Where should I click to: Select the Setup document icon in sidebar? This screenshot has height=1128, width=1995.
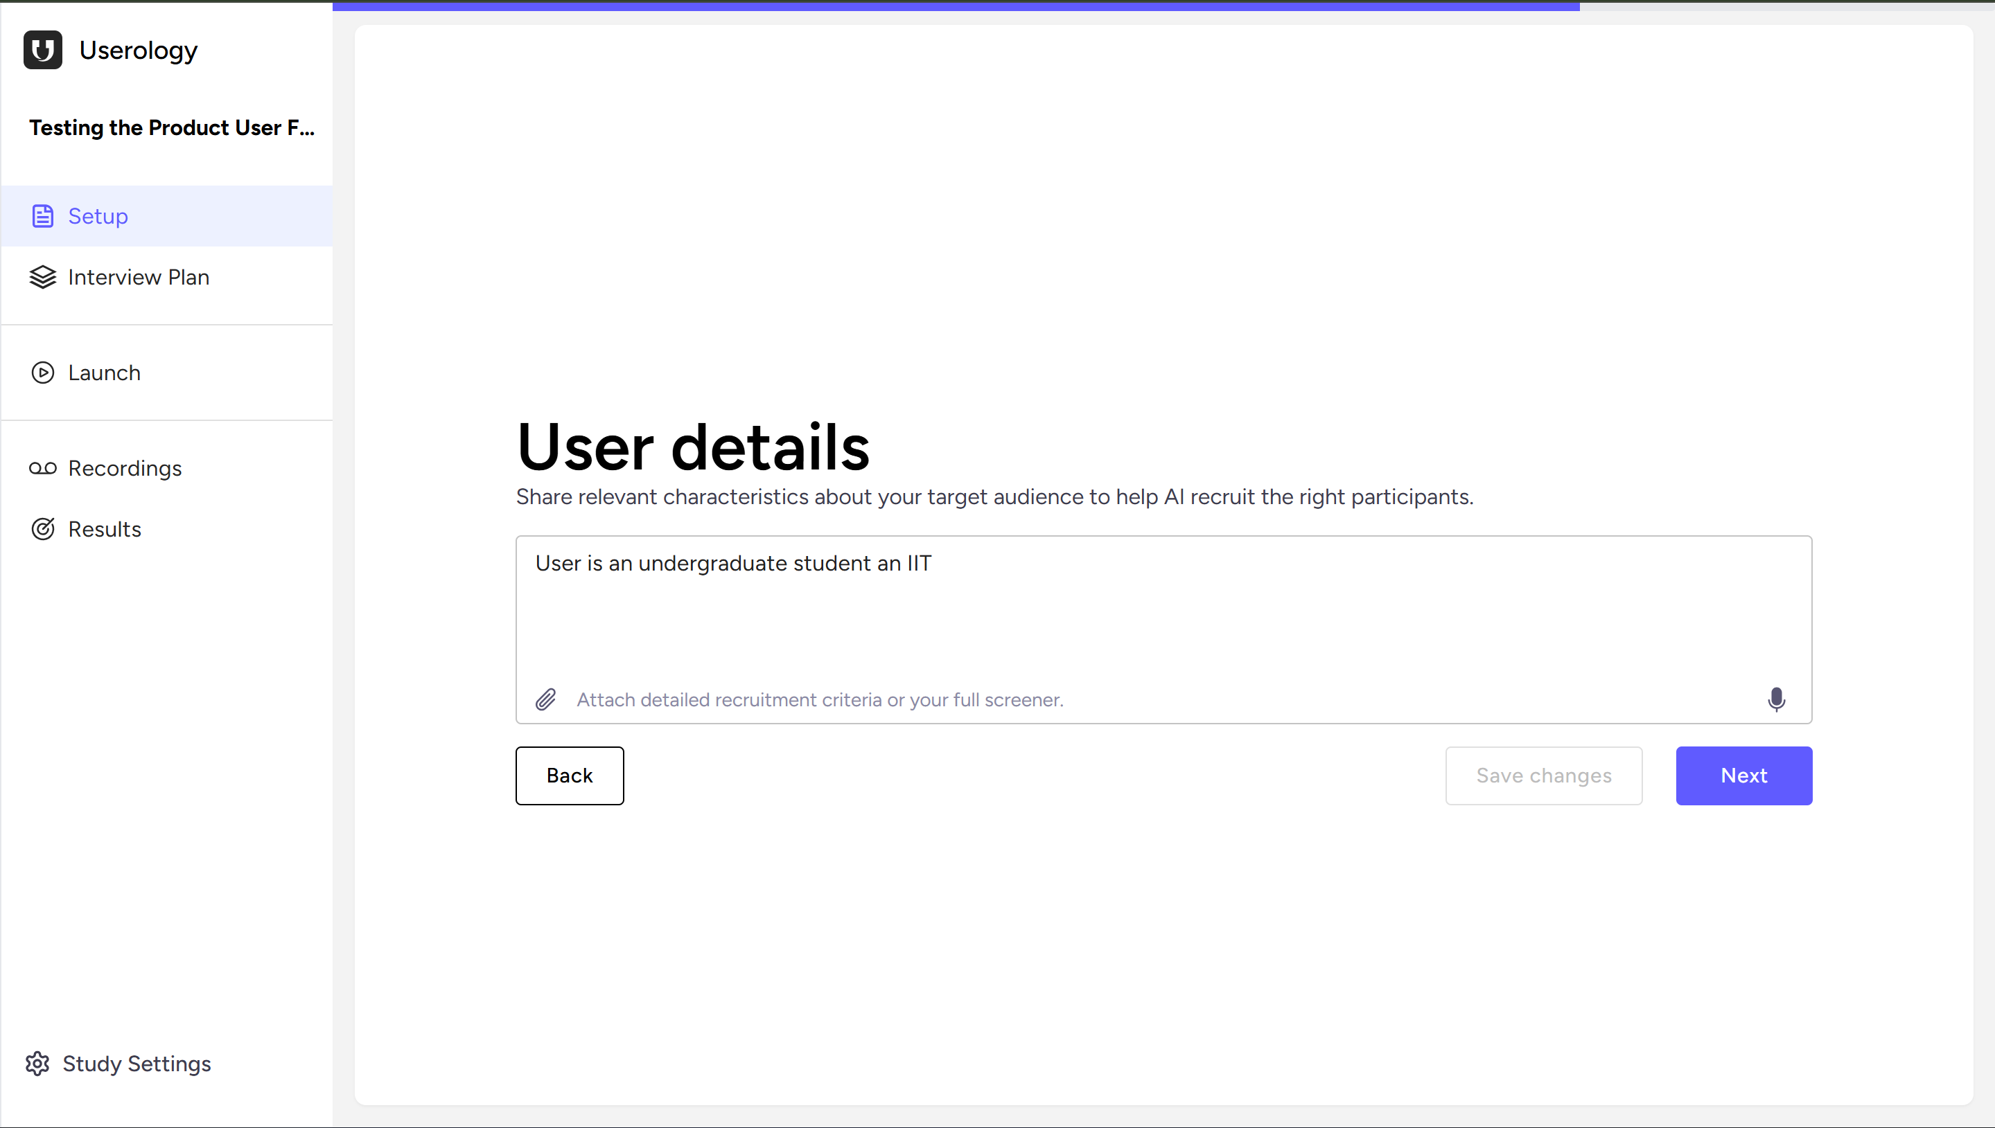tap(43, 216)
